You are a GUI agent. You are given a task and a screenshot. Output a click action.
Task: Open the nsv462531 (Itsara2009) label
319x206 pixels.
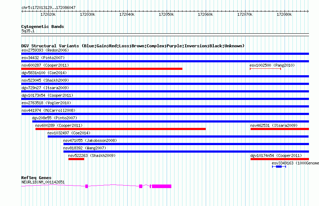pyautogui.click(x=274, y=125)
